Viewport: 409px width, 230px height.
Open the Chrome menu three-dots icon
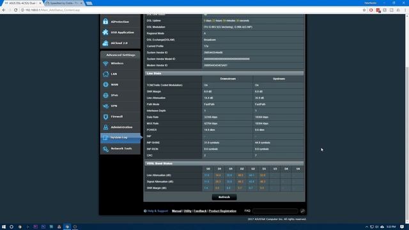[x=405, y=10]
